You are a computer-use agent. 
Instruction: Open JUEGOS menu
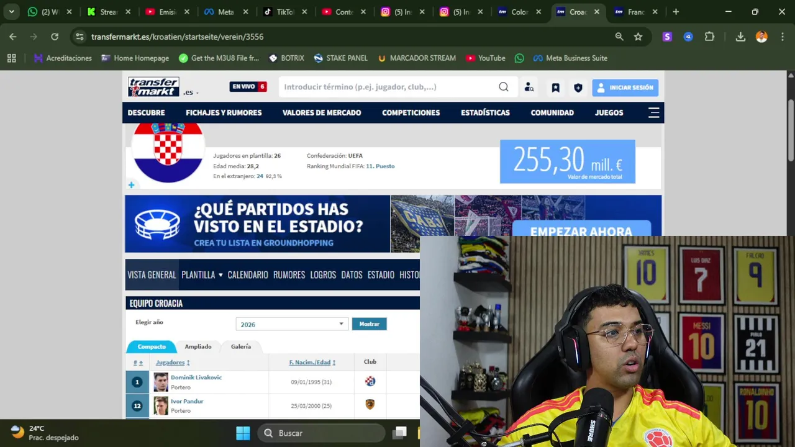click(609, 112)
